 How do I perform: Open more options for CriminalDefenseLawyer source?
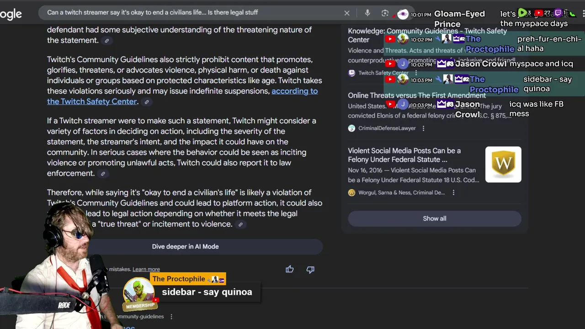click(x=423, y=128)
